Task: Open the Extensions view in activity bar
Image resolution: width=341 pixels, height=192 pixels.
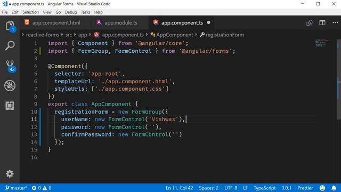Action: pos(10,106)
